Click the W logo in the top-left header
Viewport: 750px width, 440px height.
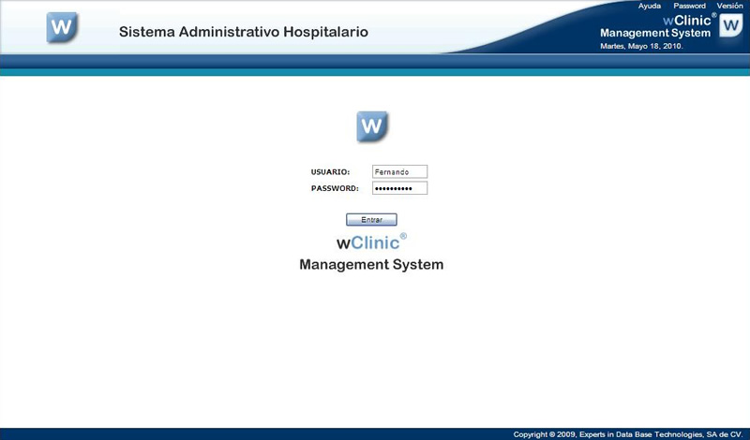[x=62, y=28]
